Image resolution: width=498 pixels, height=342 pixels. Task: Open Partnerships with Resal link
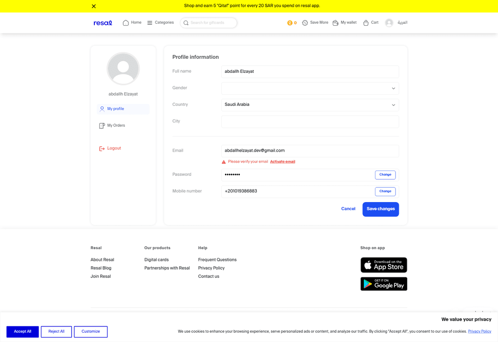pos(167,268)
